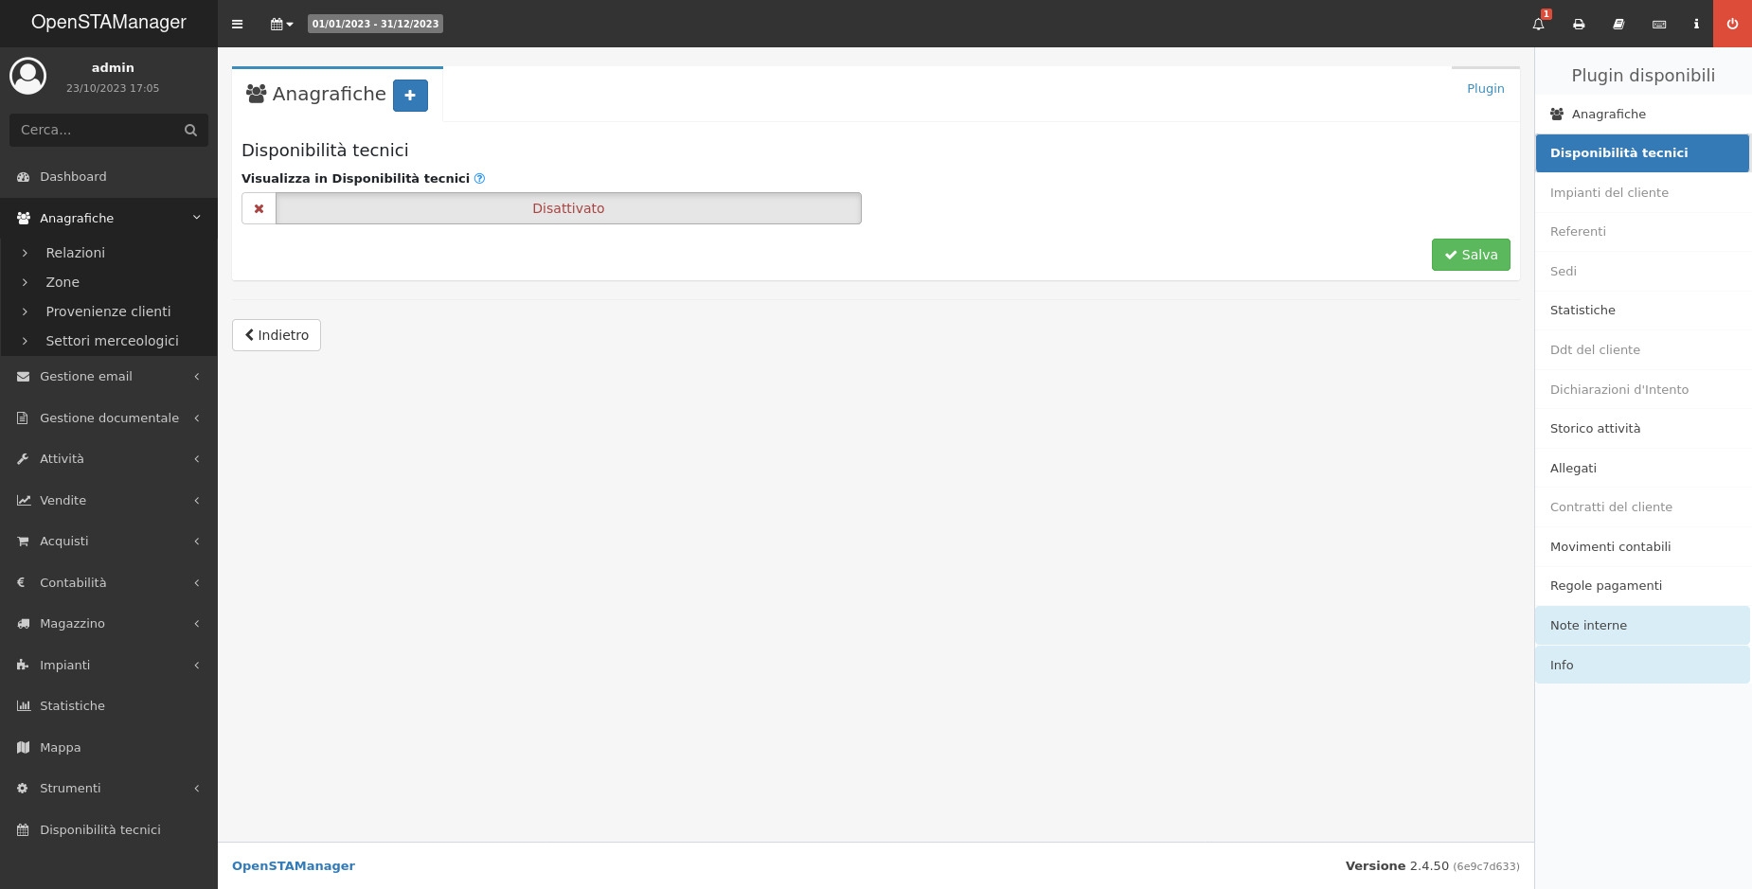Click the green Salva button
The image size is (1752, 889).
(1470, 255)
